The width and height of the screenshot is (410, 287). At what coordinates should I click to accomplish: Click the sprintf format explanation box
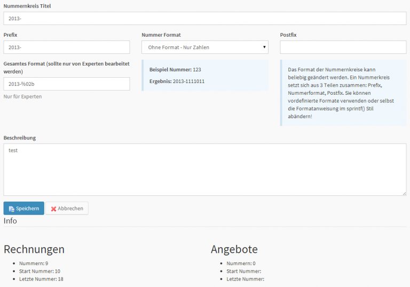pyautogui.click(x=343, y=93)
